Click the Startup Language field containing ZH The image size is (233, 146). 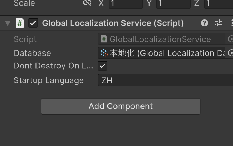(x=165, y=80)
